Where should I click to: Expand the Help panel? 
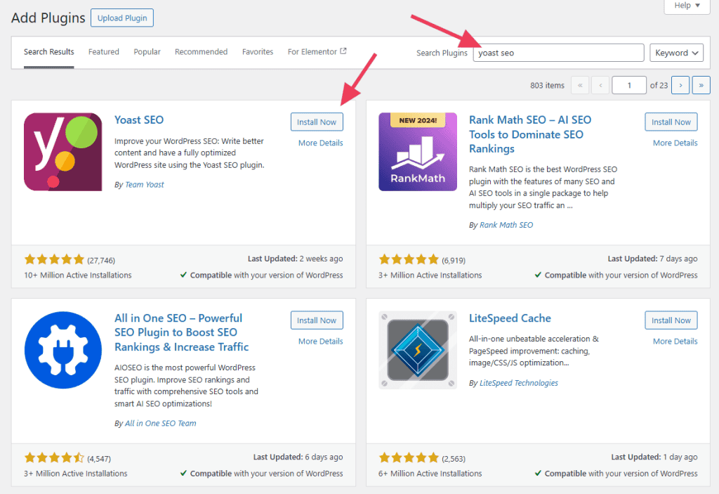pos(687,6)
